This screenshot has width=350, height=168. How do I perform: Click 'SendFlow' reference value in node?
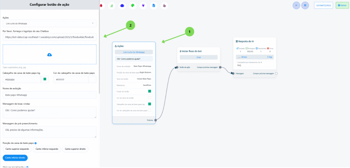(x=147, y=85)
